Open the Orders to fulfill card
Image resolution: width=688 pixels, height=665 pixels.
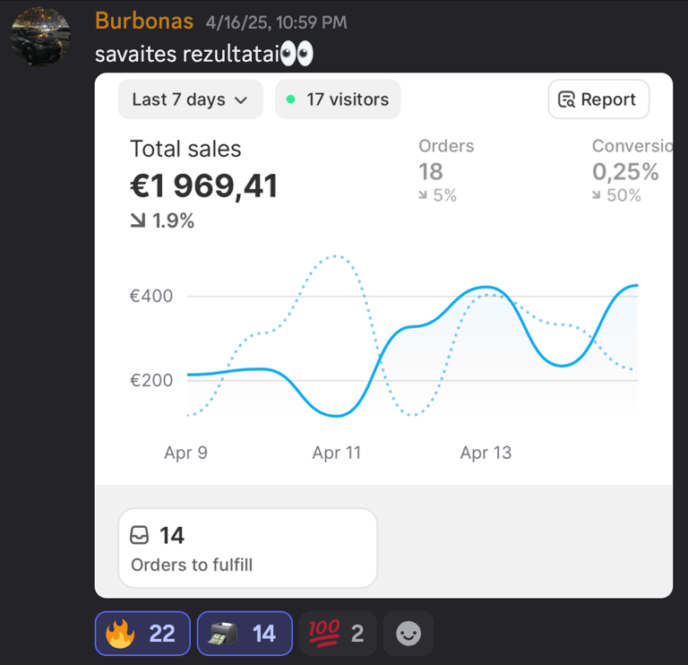[x=247, y=548]
